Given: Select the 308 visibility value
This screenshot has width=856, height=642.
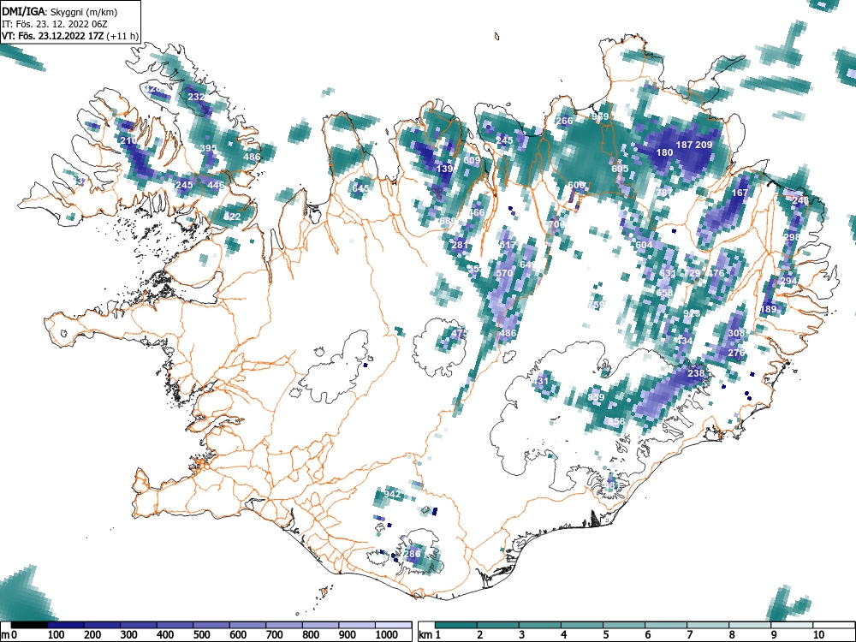Looking at the screenshot, I should point(736,333).
